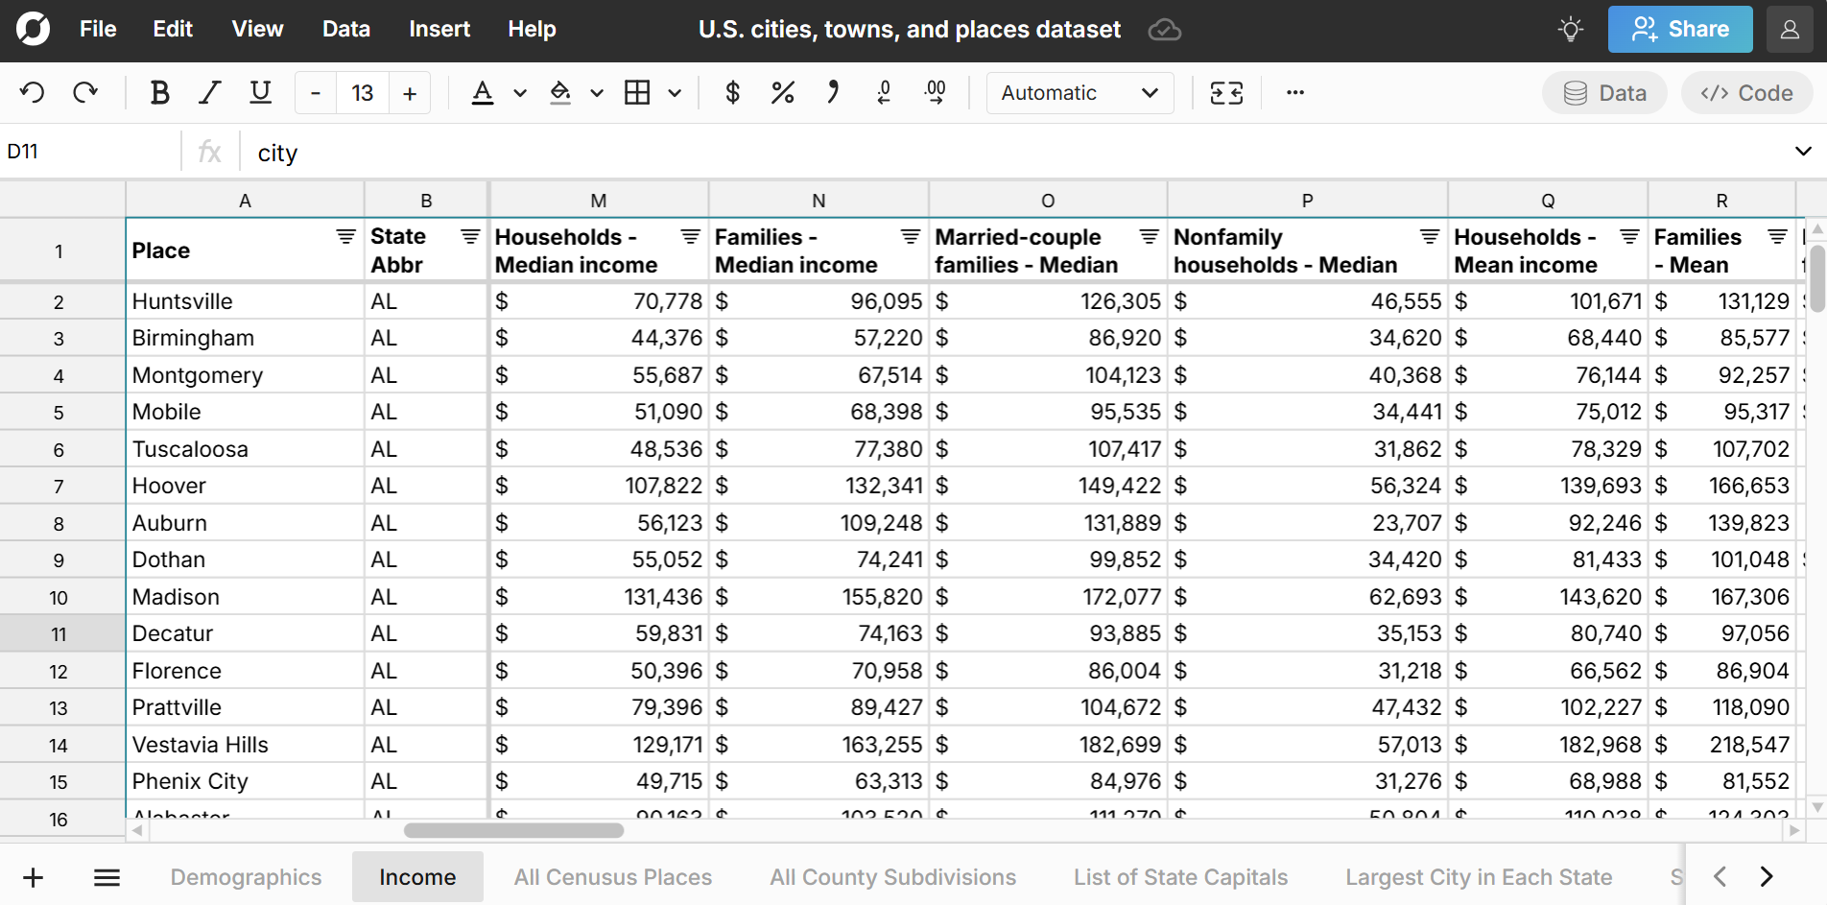Toggle bold formatting
Viewport: 1827px width, 905px height.
159,92
